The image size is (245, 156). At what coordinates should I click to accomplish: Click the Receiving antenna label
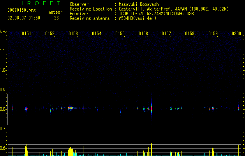coord(90,18)
